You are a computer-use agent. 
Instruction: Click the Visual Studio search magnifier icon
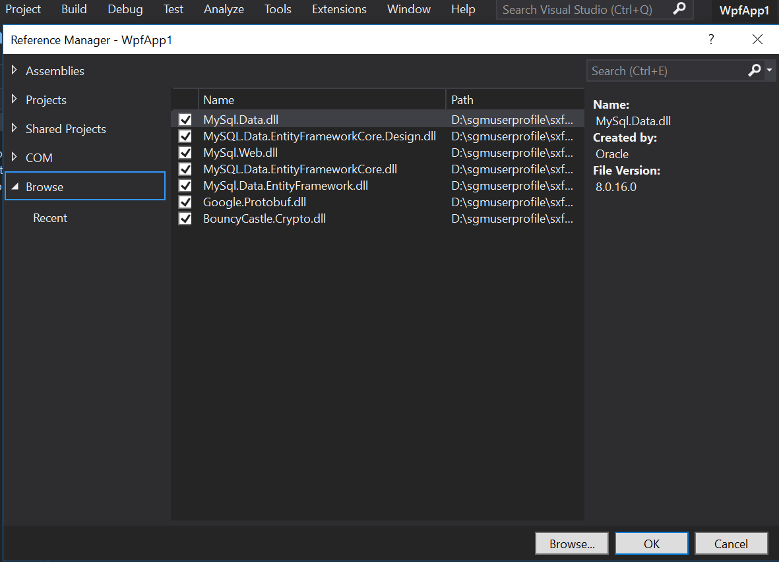pos(679,9)
